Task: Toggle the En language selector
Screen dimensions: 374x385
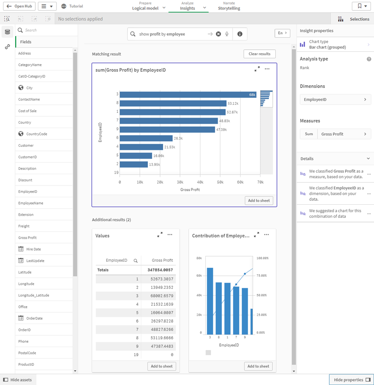Action: [x=282, y=33]
